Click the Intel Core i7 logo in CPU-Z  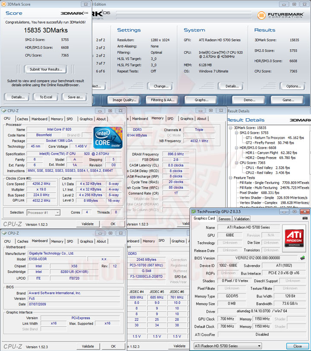point(108,138)
